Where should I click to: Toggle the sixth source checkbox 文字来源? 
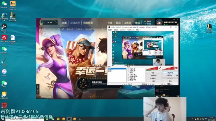[128, 78]
